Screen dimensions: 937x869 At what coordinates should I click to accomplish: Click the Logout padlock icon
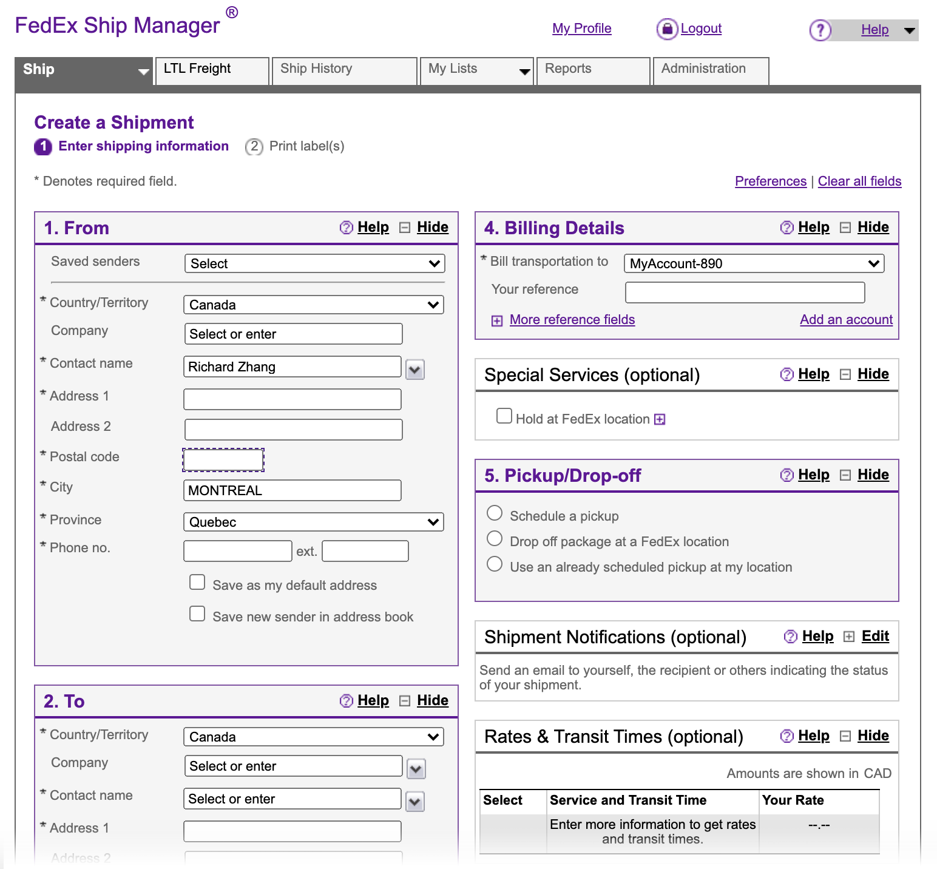[667, 29]
